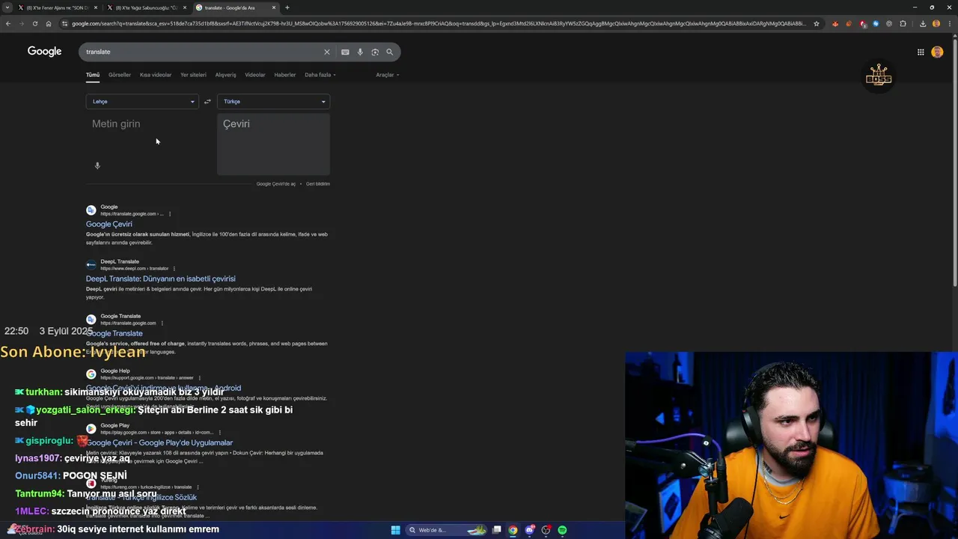Reload the current page
The width and height of the screenshot is (958, 539).
pos(35,23)
